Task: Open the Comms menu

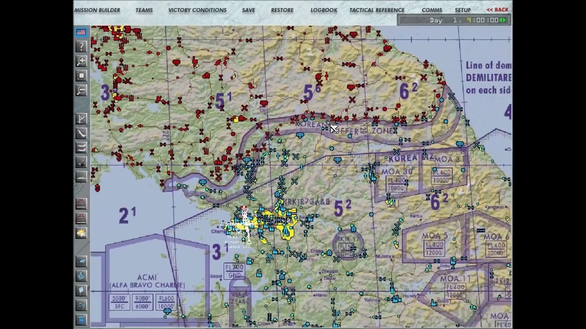Action: (432, 10)
